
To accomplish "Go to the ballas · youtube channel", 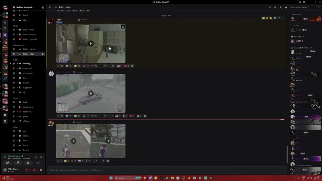I will 28,39.
